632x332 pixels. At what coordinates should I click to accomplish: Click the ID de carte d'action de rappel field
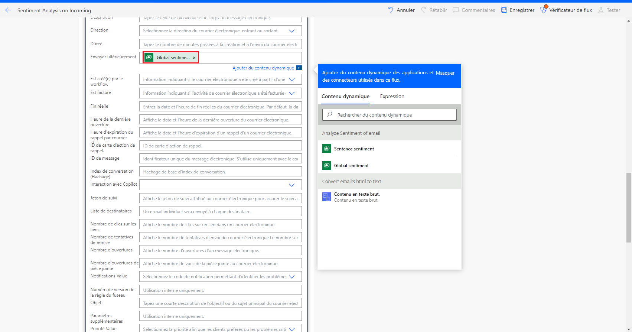coord(220,146)
